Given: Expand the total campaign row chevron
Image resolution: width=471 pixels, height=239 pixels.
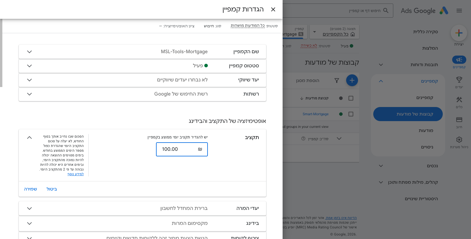Looking at the screenshot, I should (339, 138).
